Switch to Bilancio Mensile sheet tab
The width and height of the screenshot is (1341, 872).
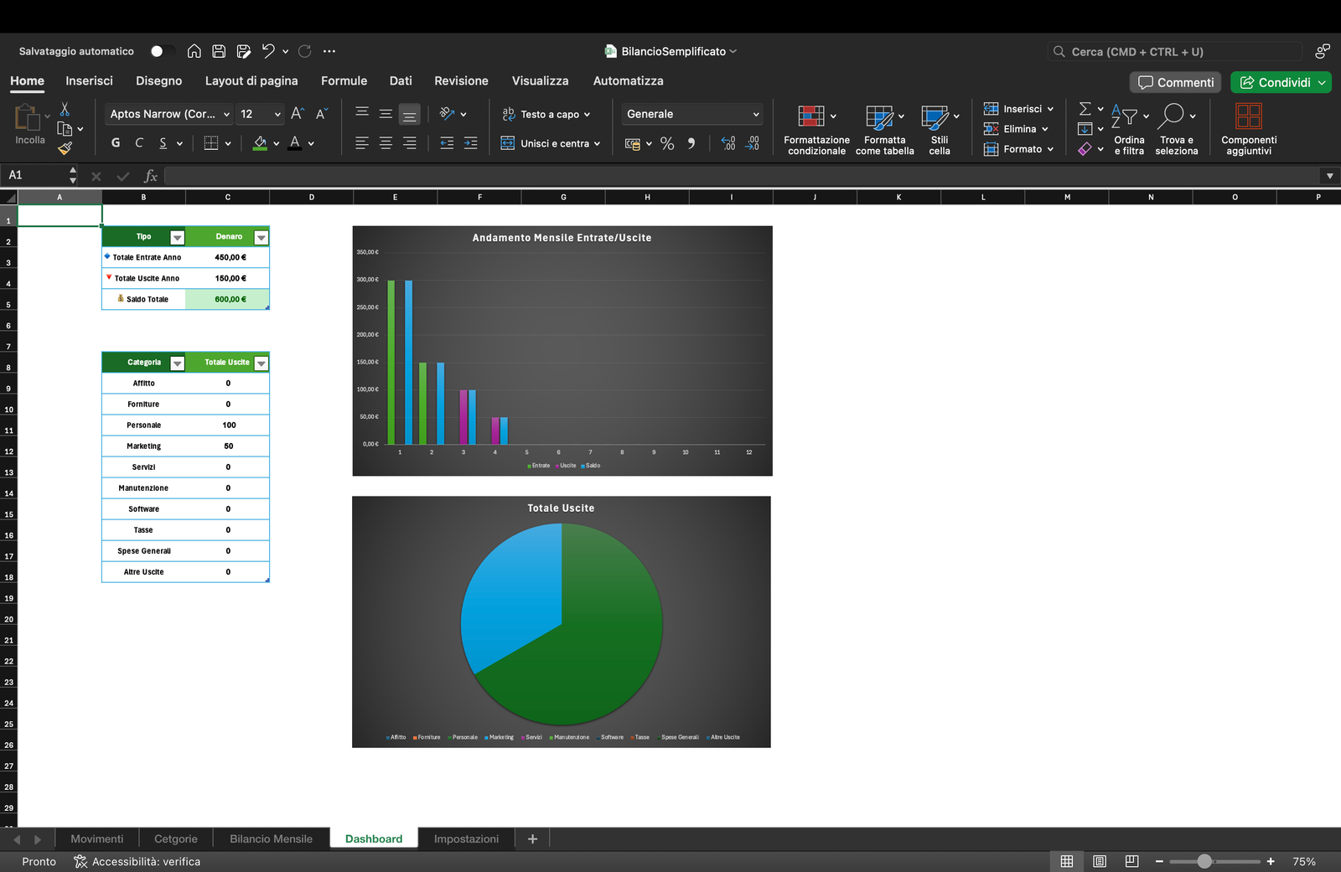click(x=271, y=838)
